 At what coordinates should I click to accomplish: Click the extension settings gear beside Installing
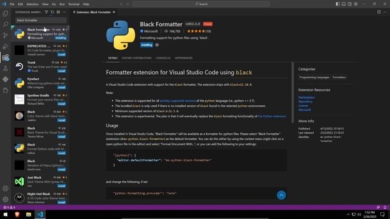(157, 45)
